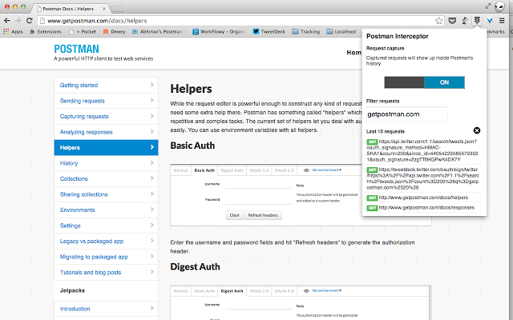Image resolution: width=513 pixels, height=320 pixels.
Task: Go forward with the browser forward arrow
Action: pyautogui.click(x=18, y=21)
